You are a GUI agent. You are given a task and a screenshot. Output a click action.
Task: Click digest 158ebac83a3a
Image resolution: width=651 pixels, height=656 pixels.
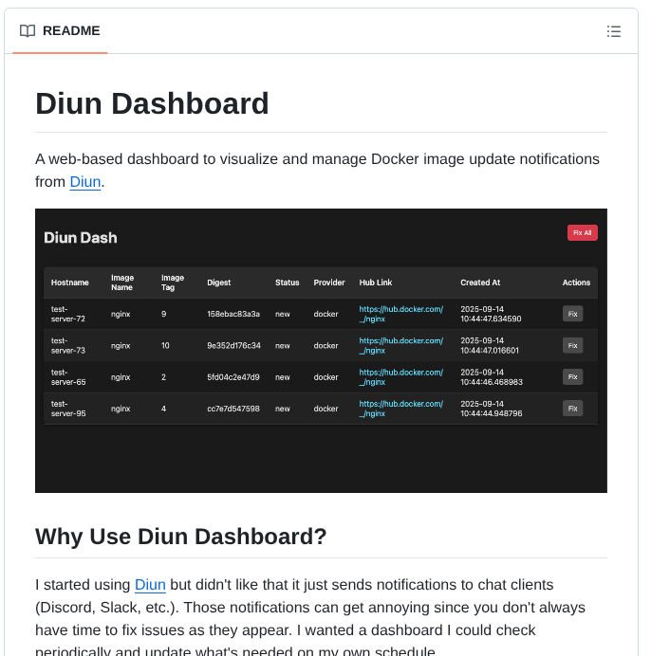point(233,314)
